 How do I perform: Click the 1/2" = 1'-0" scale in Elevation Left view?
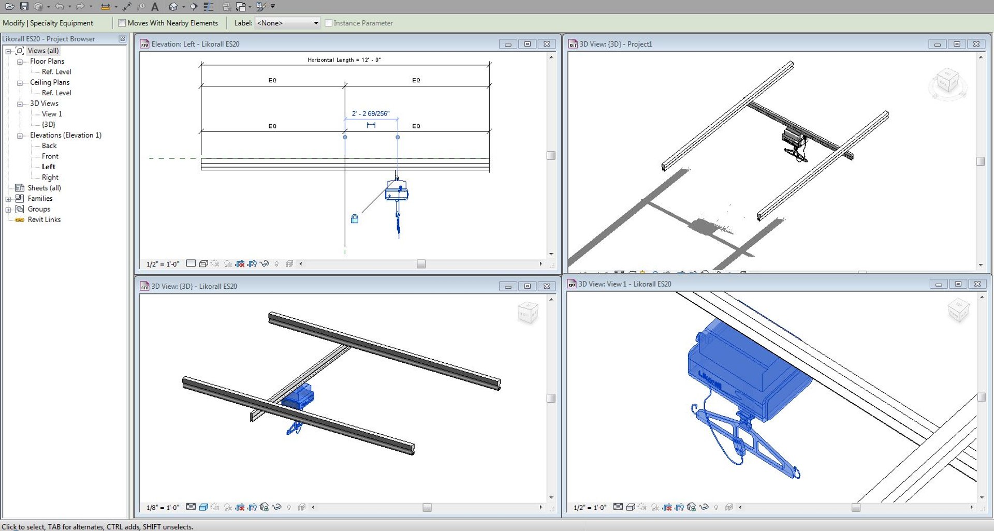tap(163, 264)
